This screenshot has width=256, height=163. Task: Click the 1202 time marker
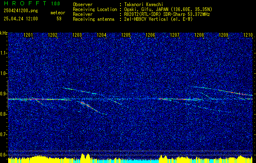(53, 35)
